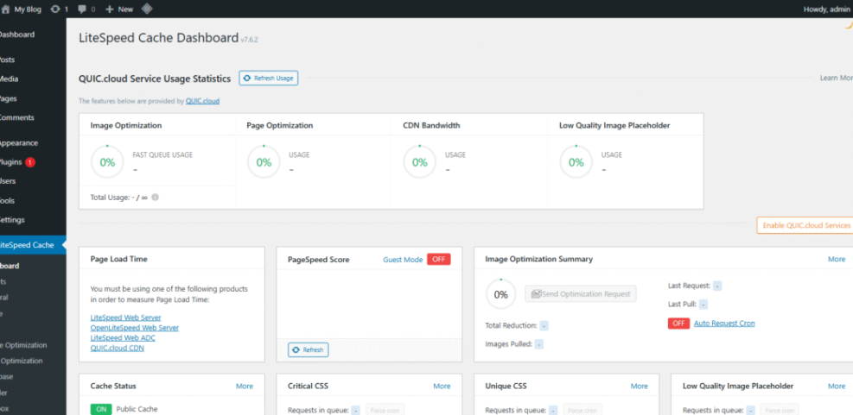Click the CDN Bandwidth 0% usage circle
853x415 pixels.
[x=419, y=162]
